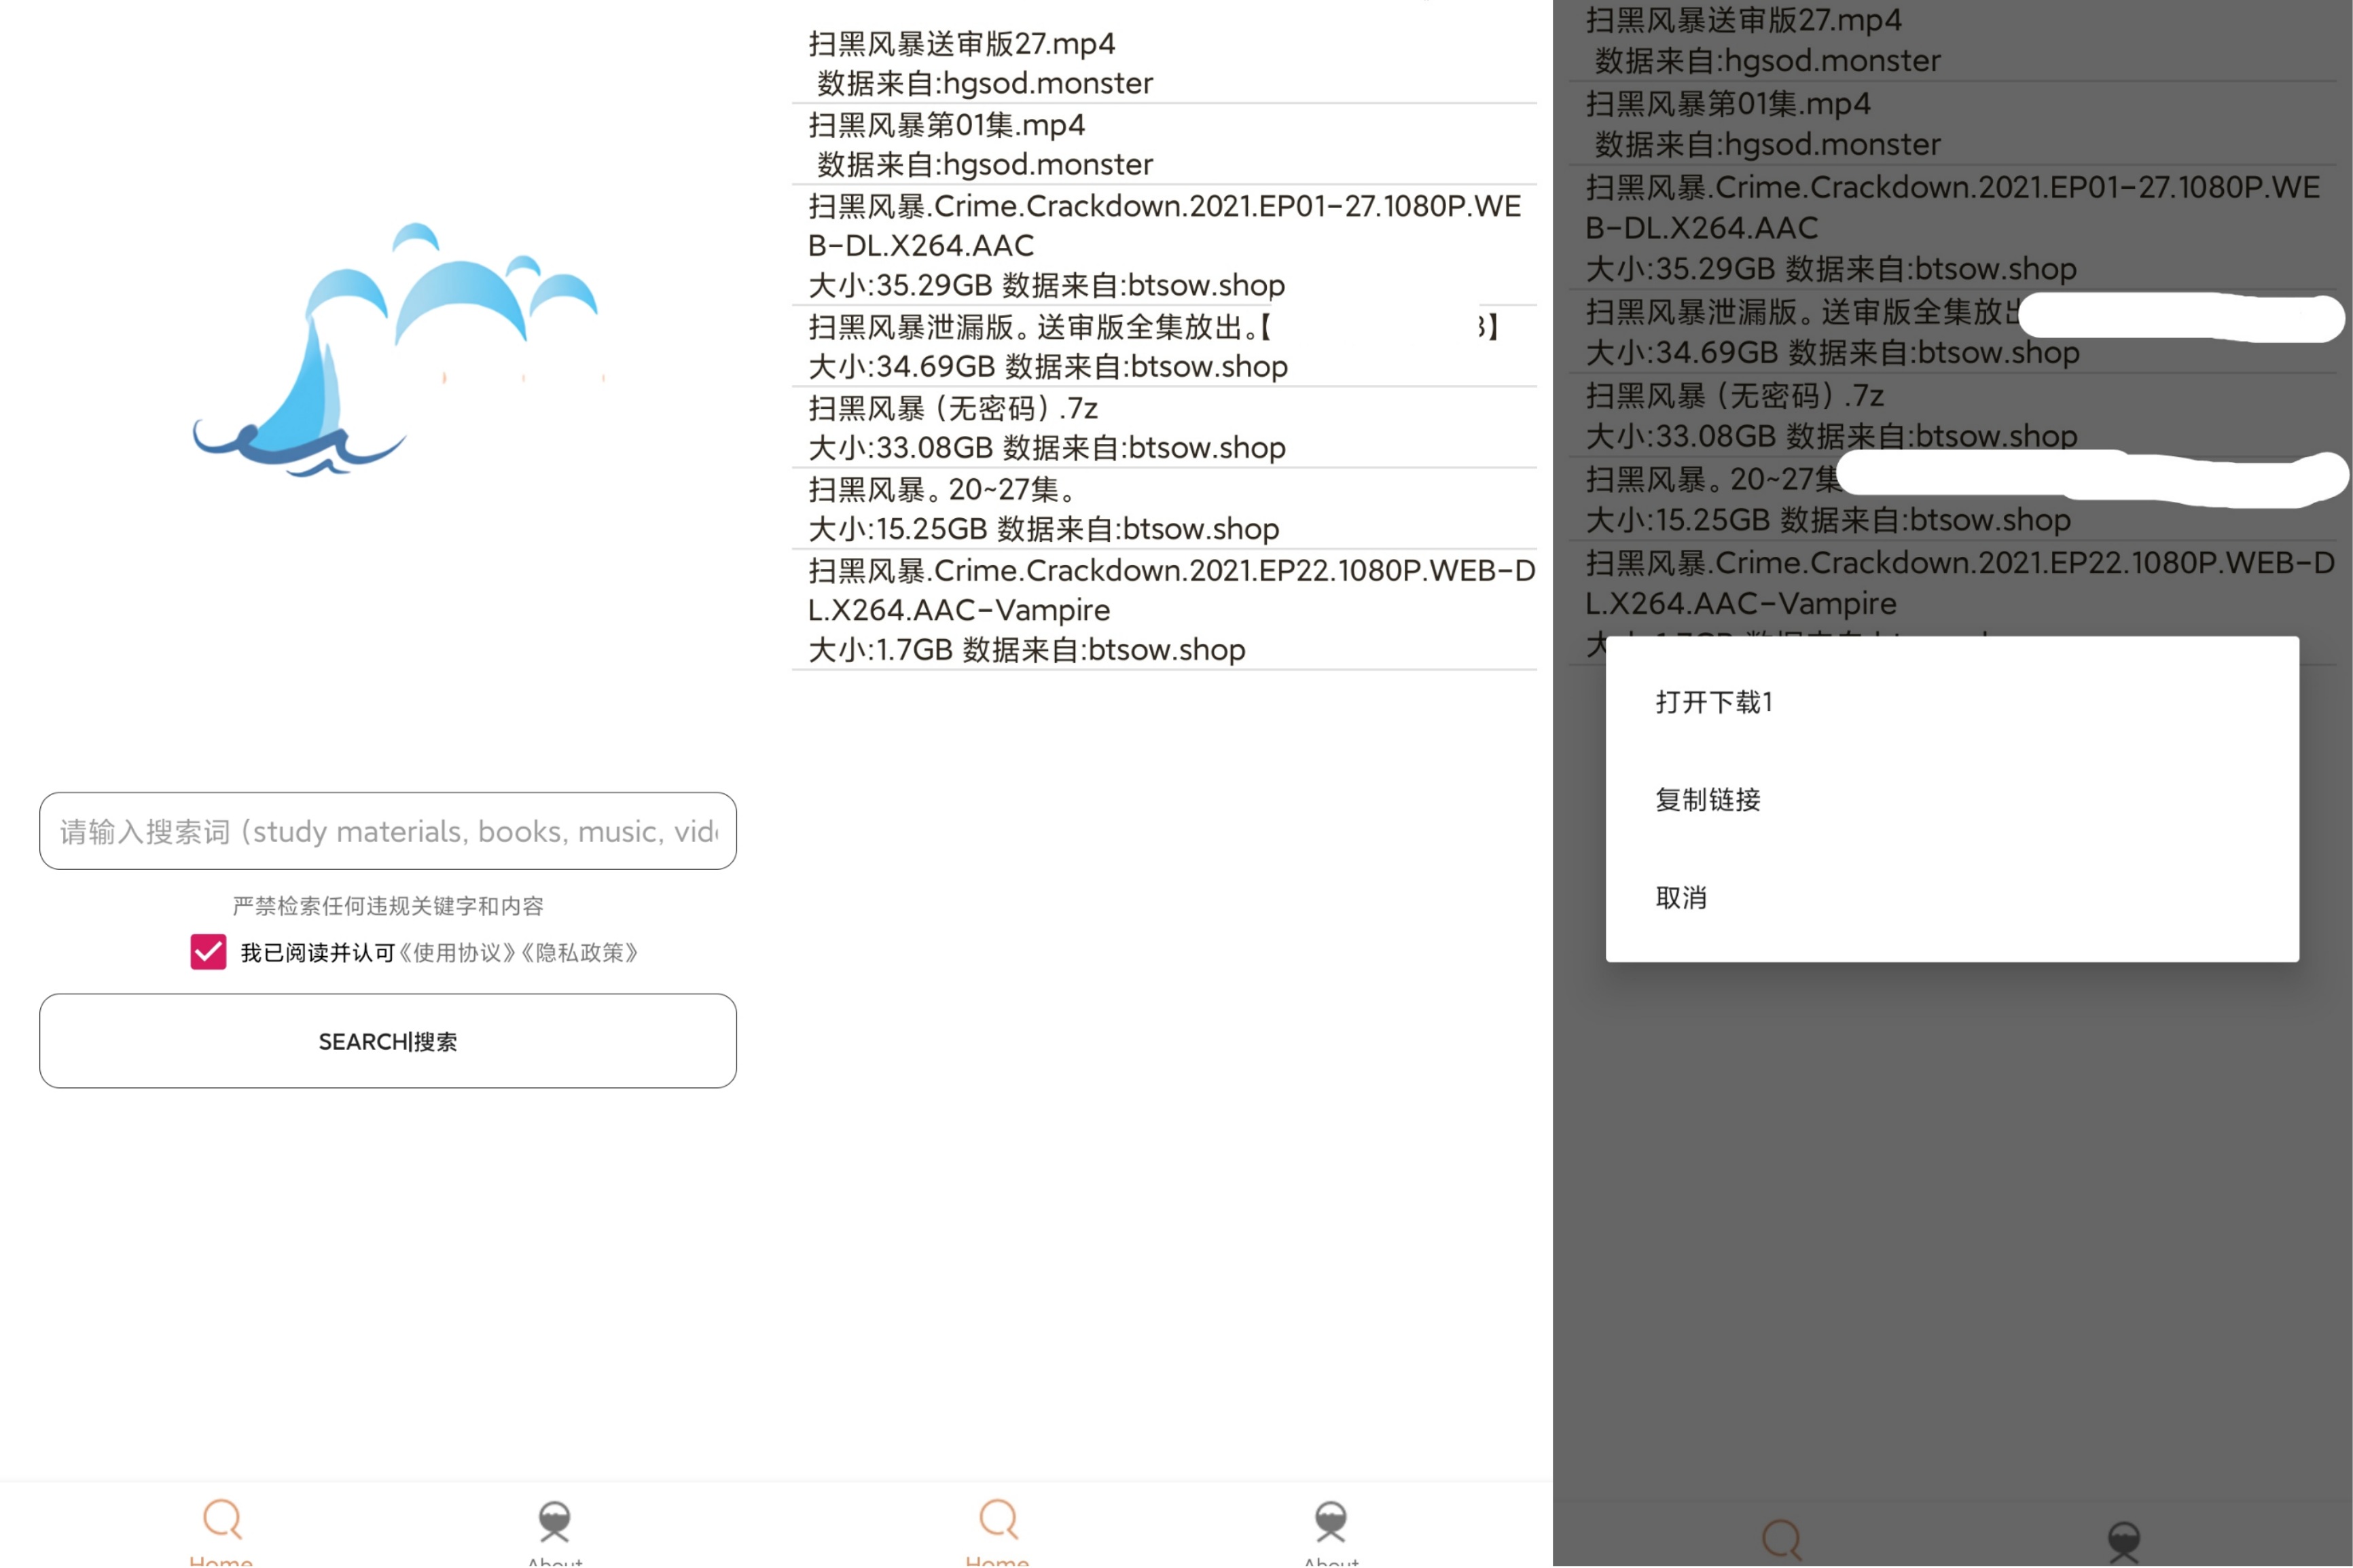Tap 取消 to dismiss the popup menu
2353x1568 pixels.
pyautogui.click(x=1681, y=898)
